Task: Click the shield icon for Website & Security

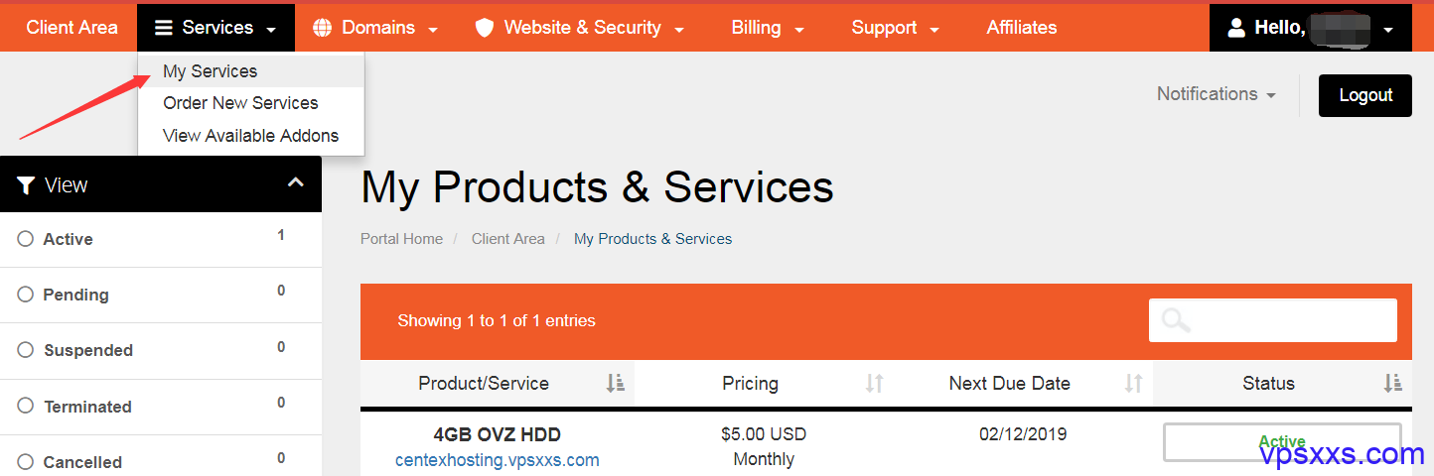Action: pyautogui.click(x=485, y=28)
